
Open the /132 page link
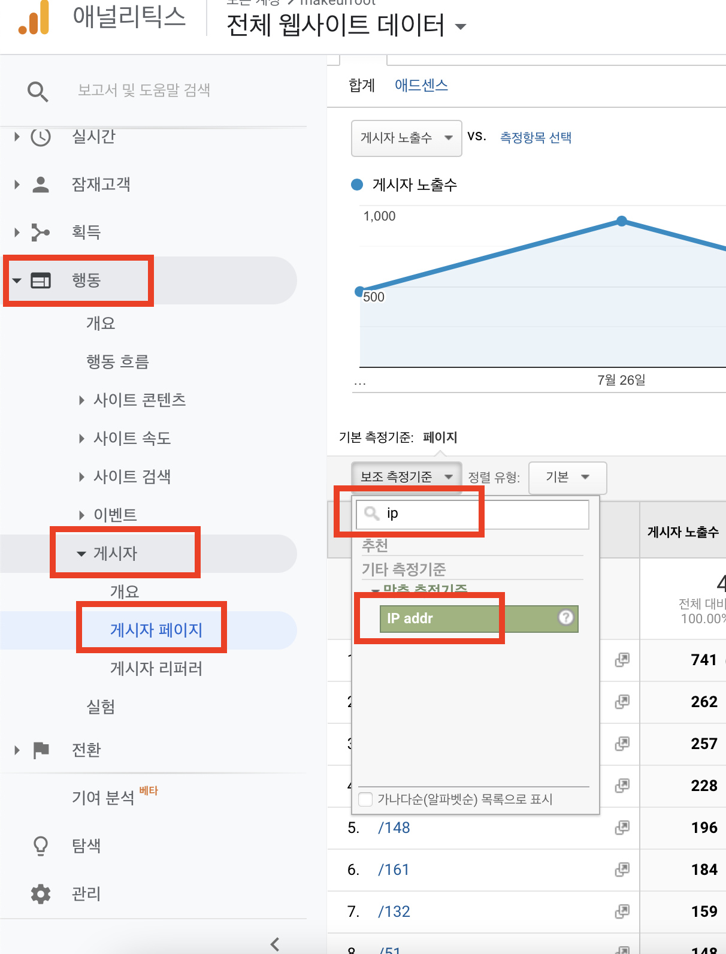coord(394,911)
